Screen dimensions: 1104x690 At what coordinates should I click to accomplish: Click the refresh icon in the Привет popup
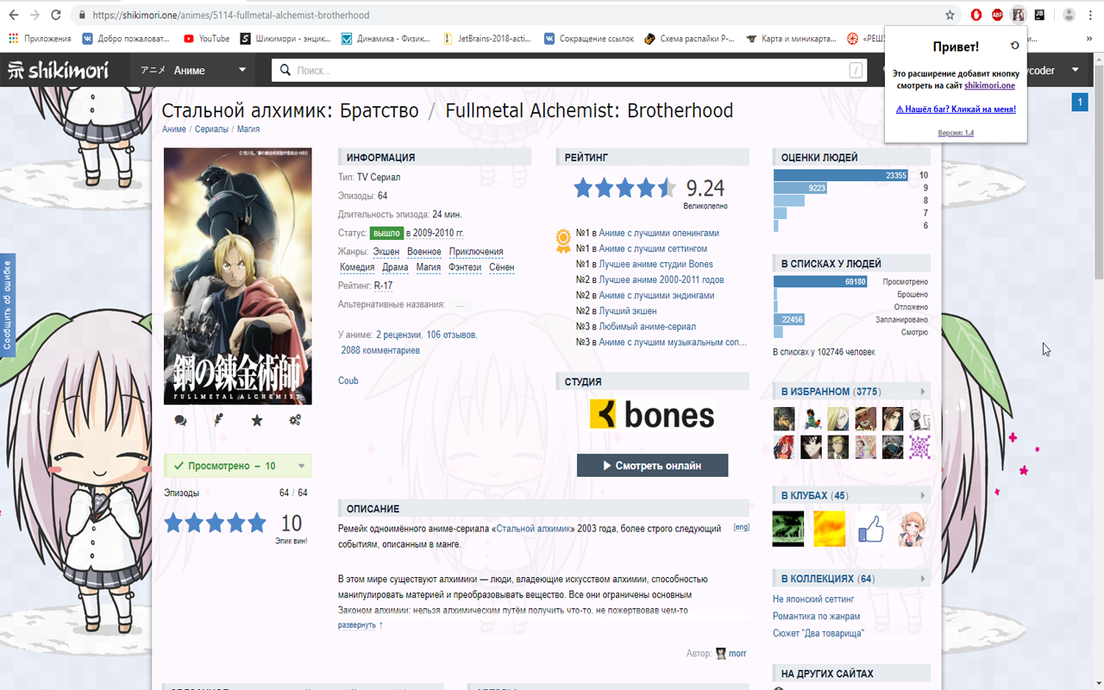point(1014,45)
